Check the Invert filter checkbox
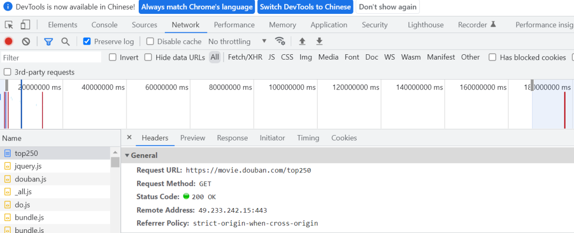The image size is (574, 233). coord(113,57)
